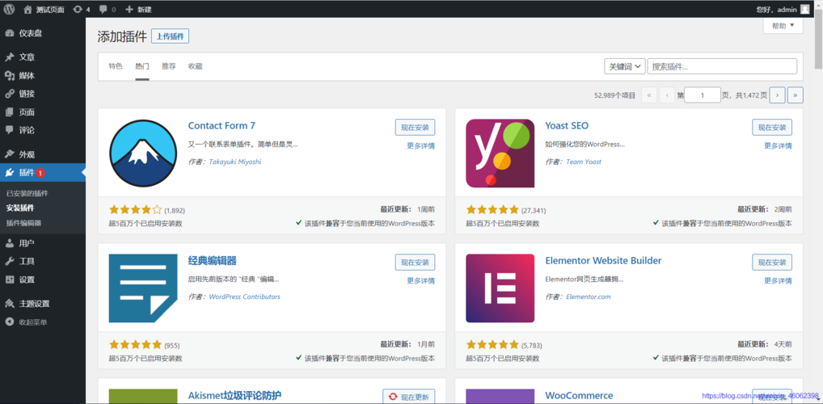This screenshot has height=404, width=823.
Task: Switch to the 收藏 tab
Action: [196, 66]
